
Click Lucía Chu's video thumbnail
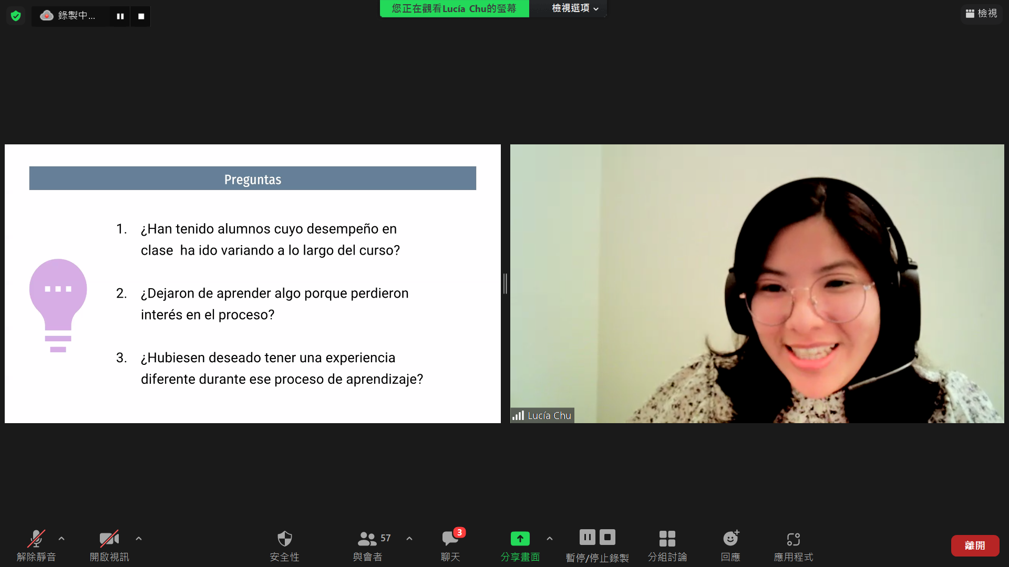[x=757, y=283]
